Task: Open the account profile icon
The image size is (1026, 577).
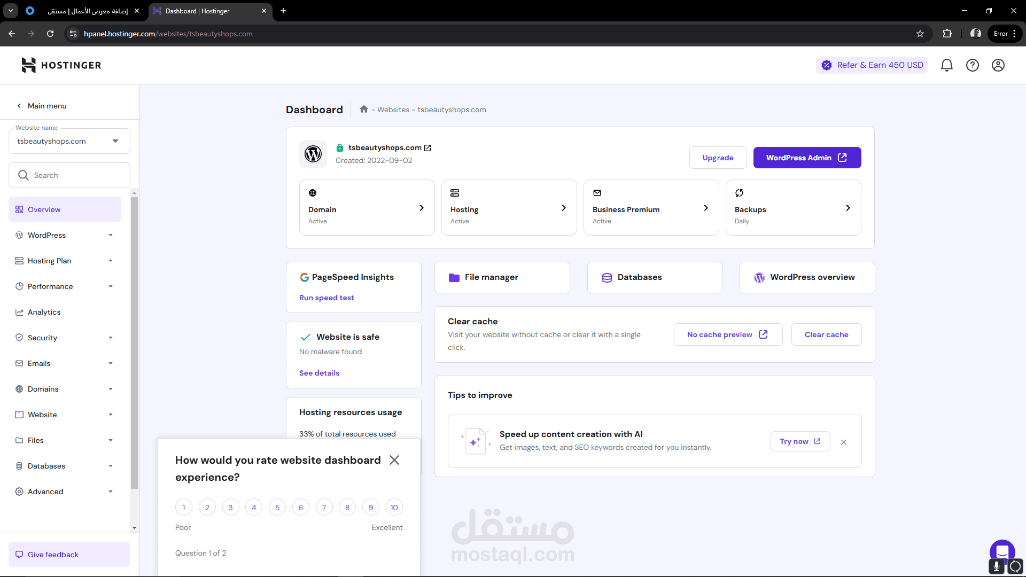Action: (x=998, y=65)
